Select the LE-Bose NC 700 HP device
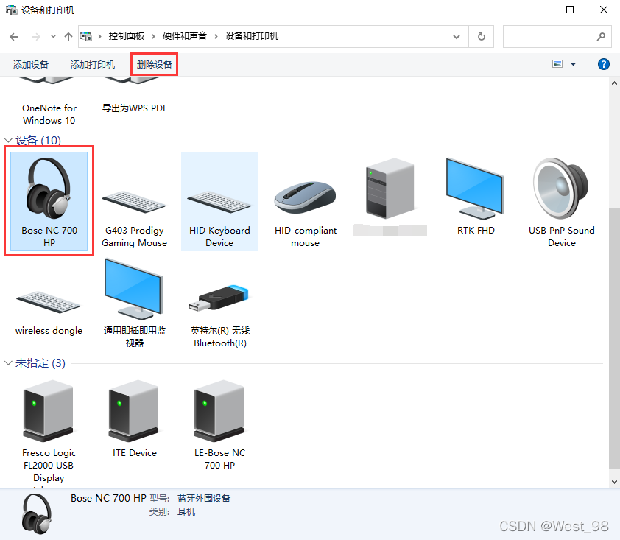The width and height of the screenshot is (620, 540). (x=219, y=425)
